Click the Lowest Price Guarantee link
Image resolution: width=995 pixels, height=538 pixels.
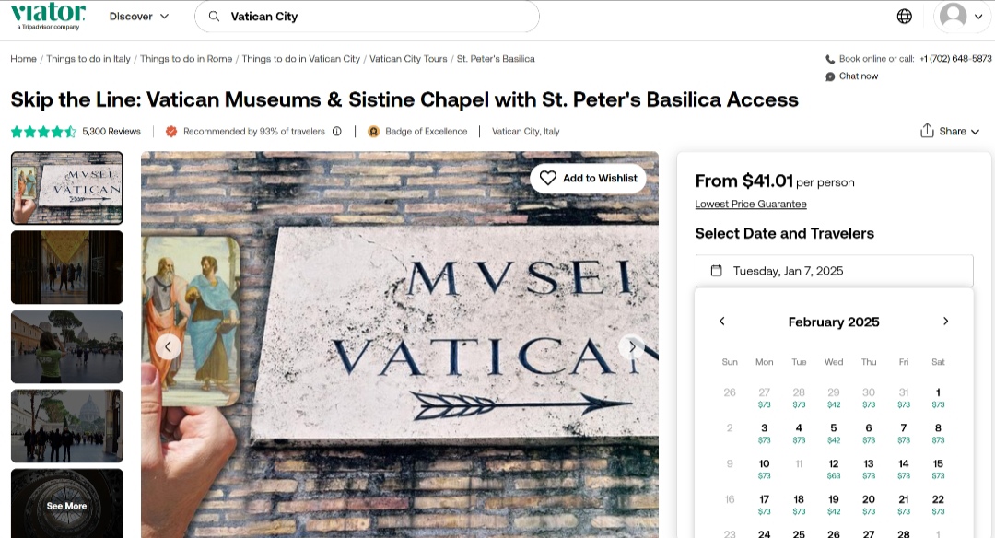click(x=751, y=205)
